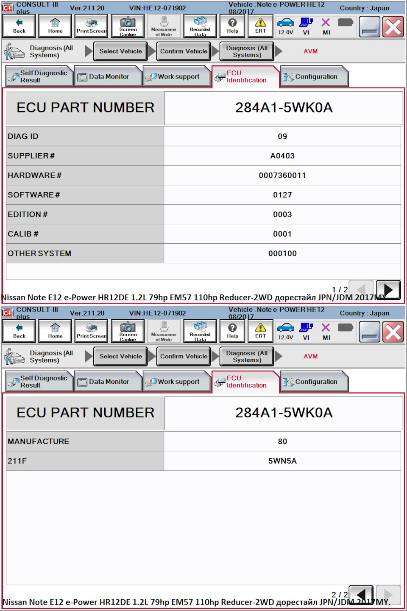The image size is (407, 611).
Task: Click Back in the page 1/2 window
Action: click(x=19, y=26)
